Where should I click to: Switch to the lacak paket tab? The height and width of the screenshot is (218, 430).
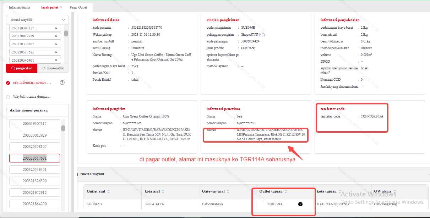[x=49, y=7]
